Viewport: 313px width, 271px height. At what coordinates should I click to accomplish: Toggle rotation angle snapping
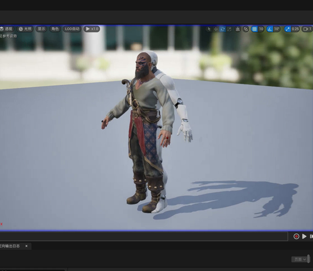(x=270, y=29)
